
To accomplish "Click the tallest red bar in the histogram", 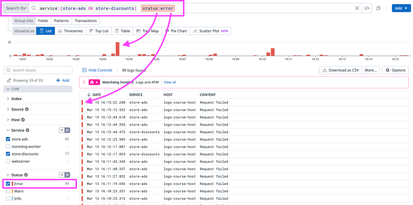I will (x=117, y=49).
